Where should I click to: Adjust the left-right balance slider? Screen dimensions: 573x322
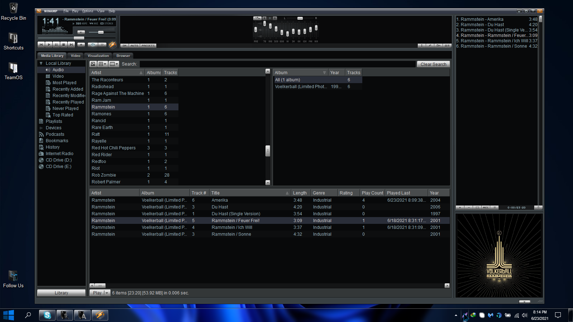coord(300,18)
